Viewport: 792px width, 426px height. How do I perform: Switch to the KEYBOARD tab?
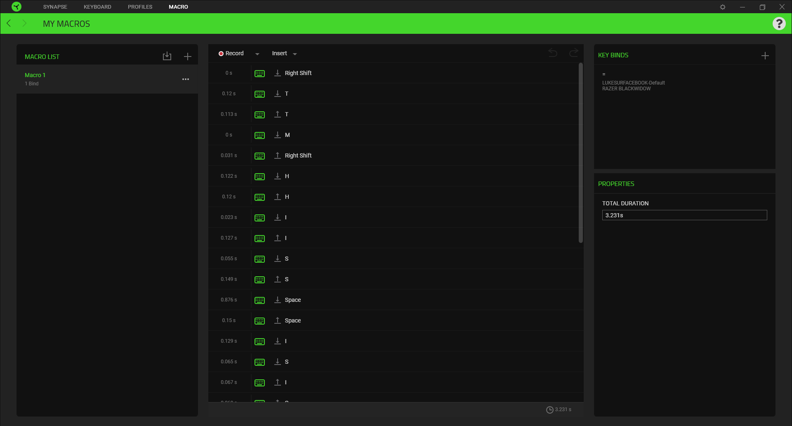click(97, 7)
